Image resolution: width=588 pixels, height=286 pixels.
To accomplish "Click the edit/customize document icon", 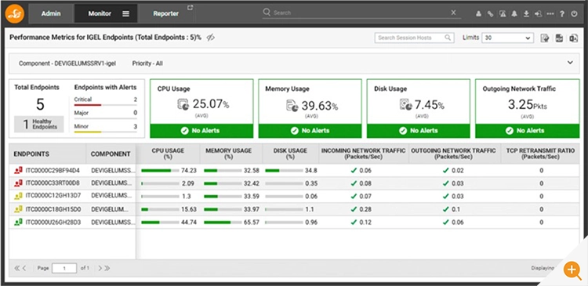I will tap(545, 38).
